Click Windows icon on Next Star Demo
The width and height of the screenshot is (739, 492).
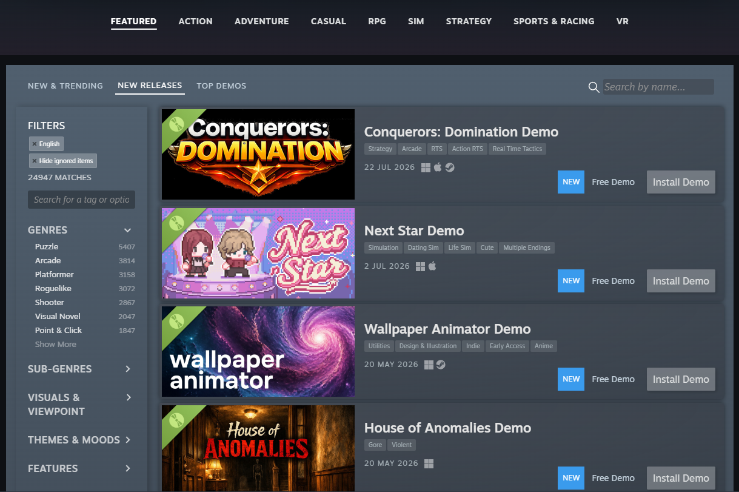[x=421, y=266]
